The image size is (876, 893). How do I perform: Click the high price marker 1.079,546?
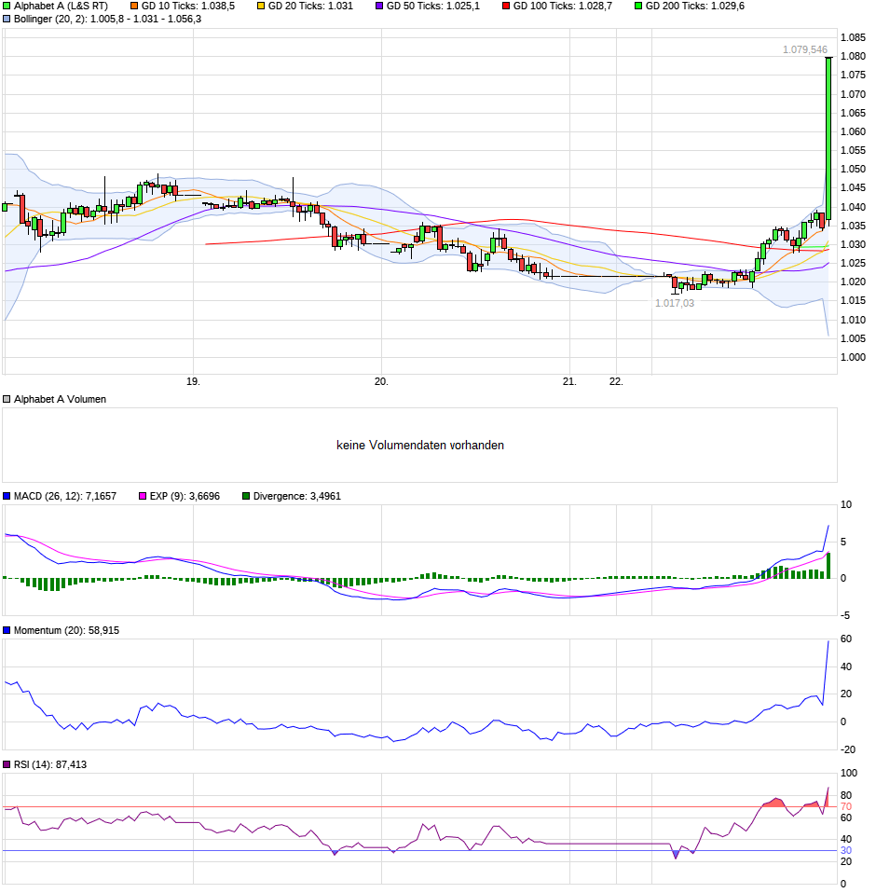[x=805, y=50]
